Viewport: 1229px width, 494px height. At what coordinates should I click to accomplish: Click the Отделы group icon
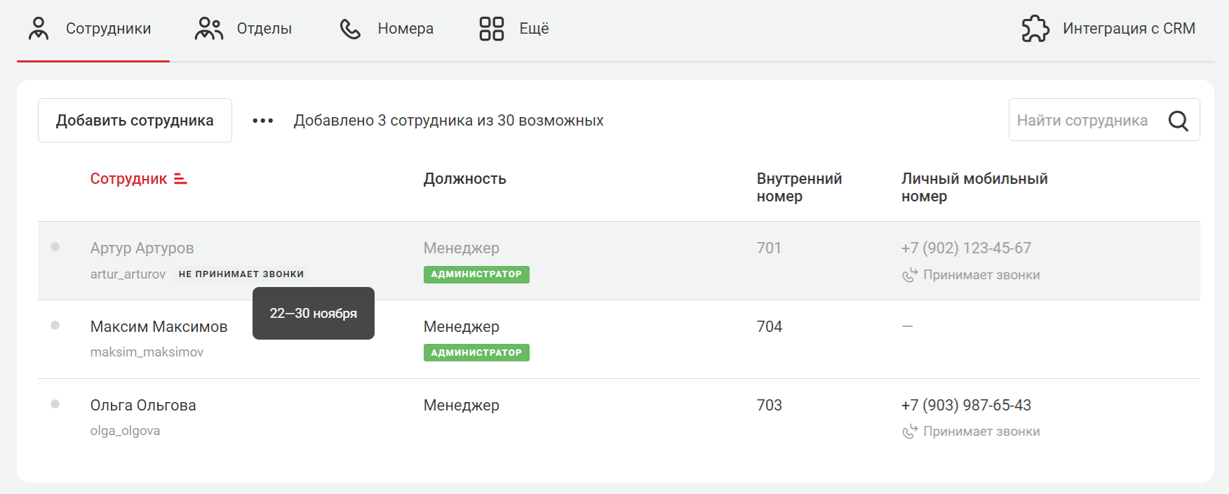point(208,29)
